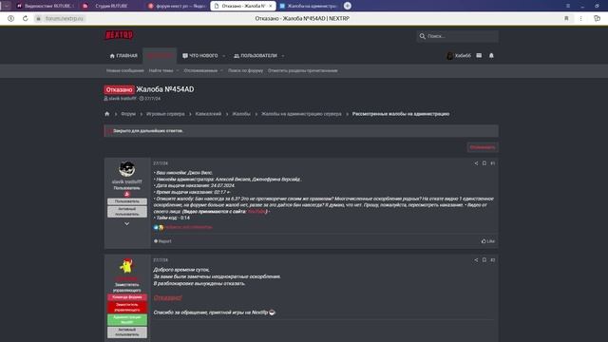Open Жалобы на администрацию сервера breadcrumb
This screenshot has height=342, width=608.
301,114
